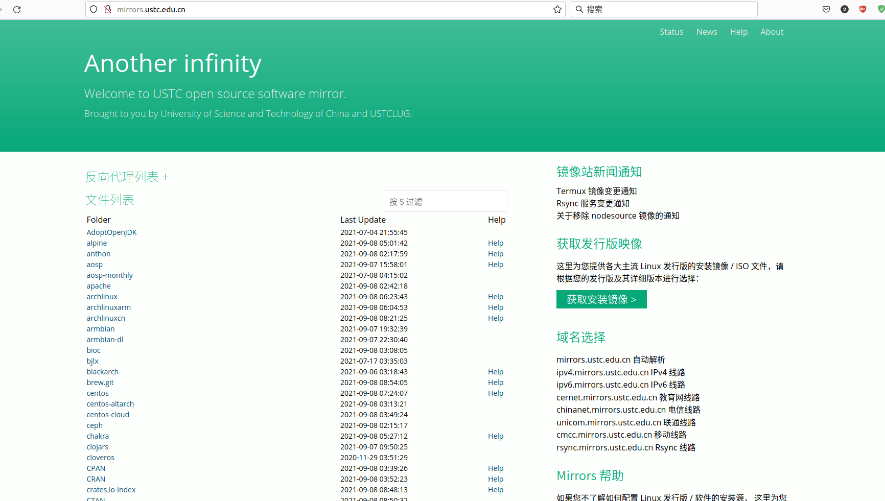This screenshot has height=501, width=885.
Task: Open Help for chakra mirror
Action: pyautogui.click(x=496, y=436)
